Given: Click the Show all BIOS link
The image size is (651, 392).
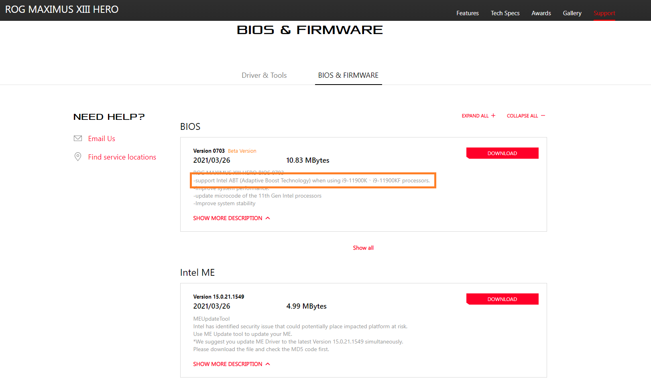Looking at the screenshot, I should click(363, 248).
